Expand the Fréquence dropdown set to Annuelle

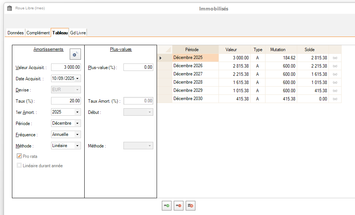[x=77, y=134]
